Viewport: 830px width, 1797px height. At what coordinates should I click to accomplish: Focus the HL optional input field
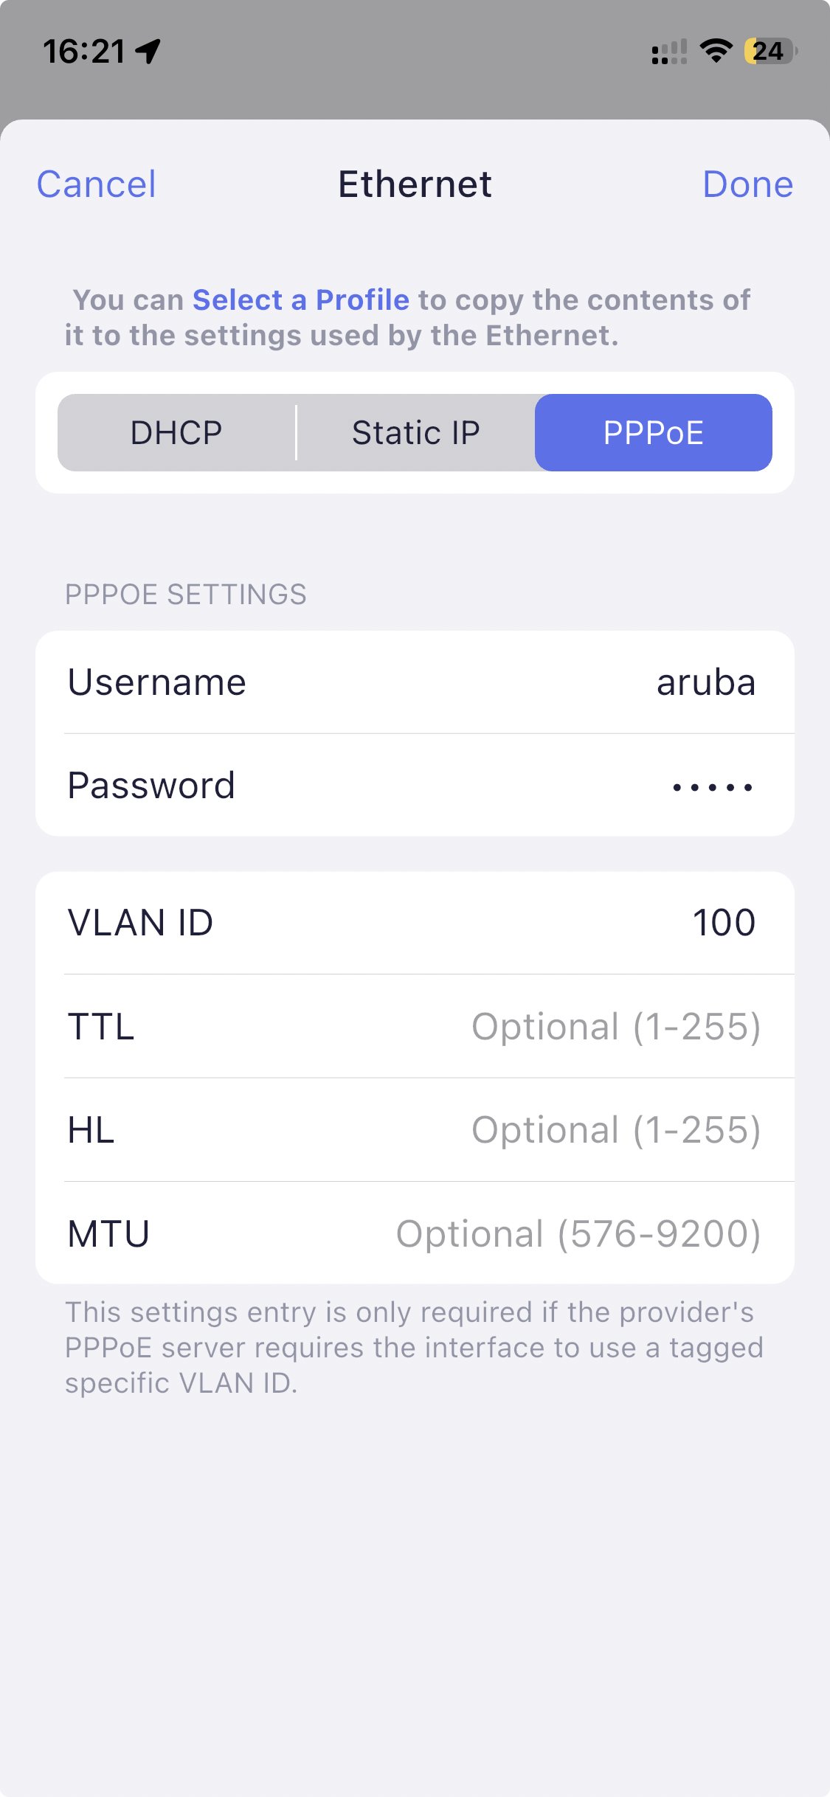pos(615,1130)
